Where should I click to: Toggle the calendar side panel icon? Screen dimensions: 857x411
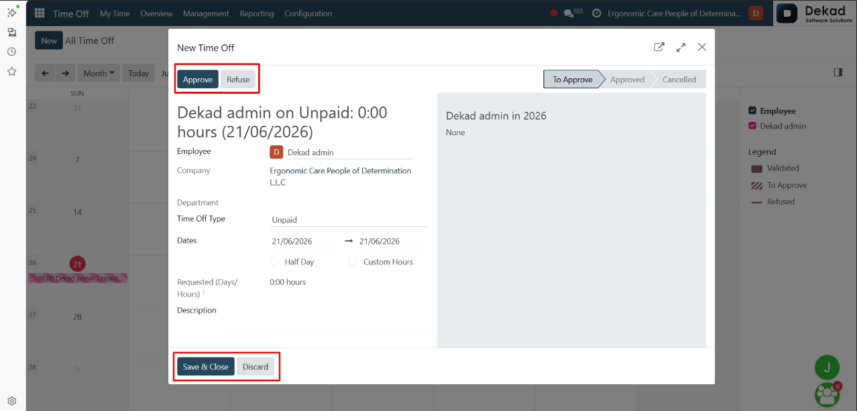(838, 72)
